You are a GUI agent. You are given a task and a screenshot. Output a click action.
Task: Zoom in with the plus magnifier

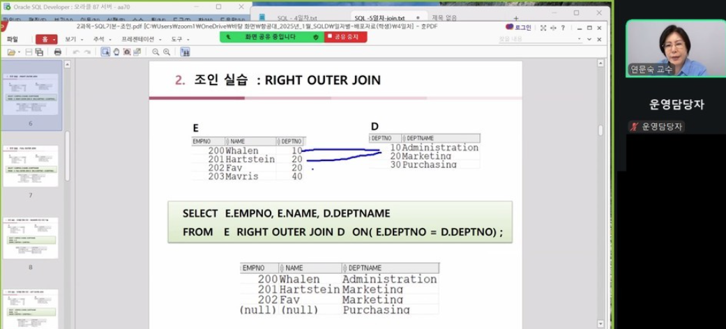tap(167, 52)
